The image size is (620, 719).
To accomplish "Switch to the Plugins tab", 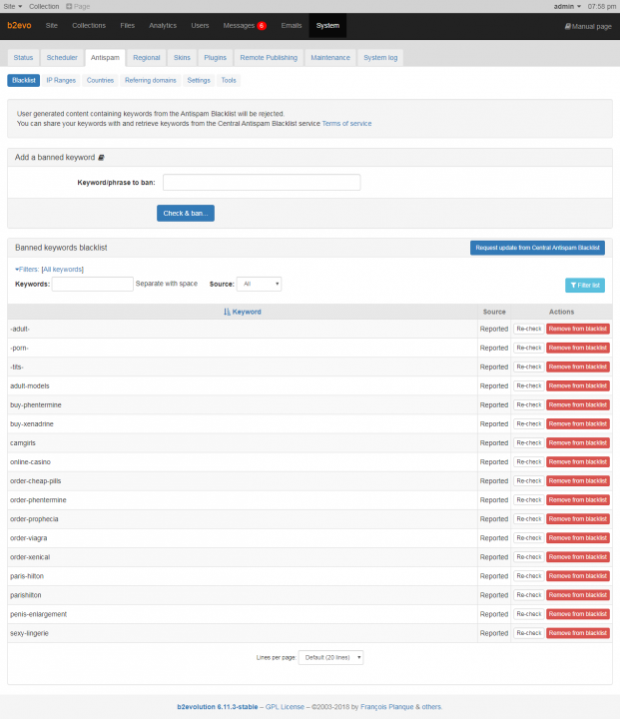I will (215, 58).
